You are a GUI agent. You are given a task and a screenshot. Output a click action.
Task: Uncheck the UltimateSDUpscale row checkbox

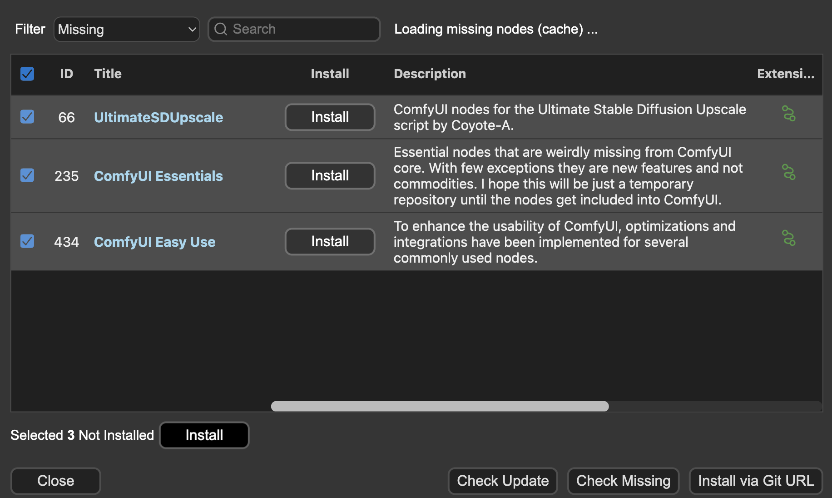point(27,117)
